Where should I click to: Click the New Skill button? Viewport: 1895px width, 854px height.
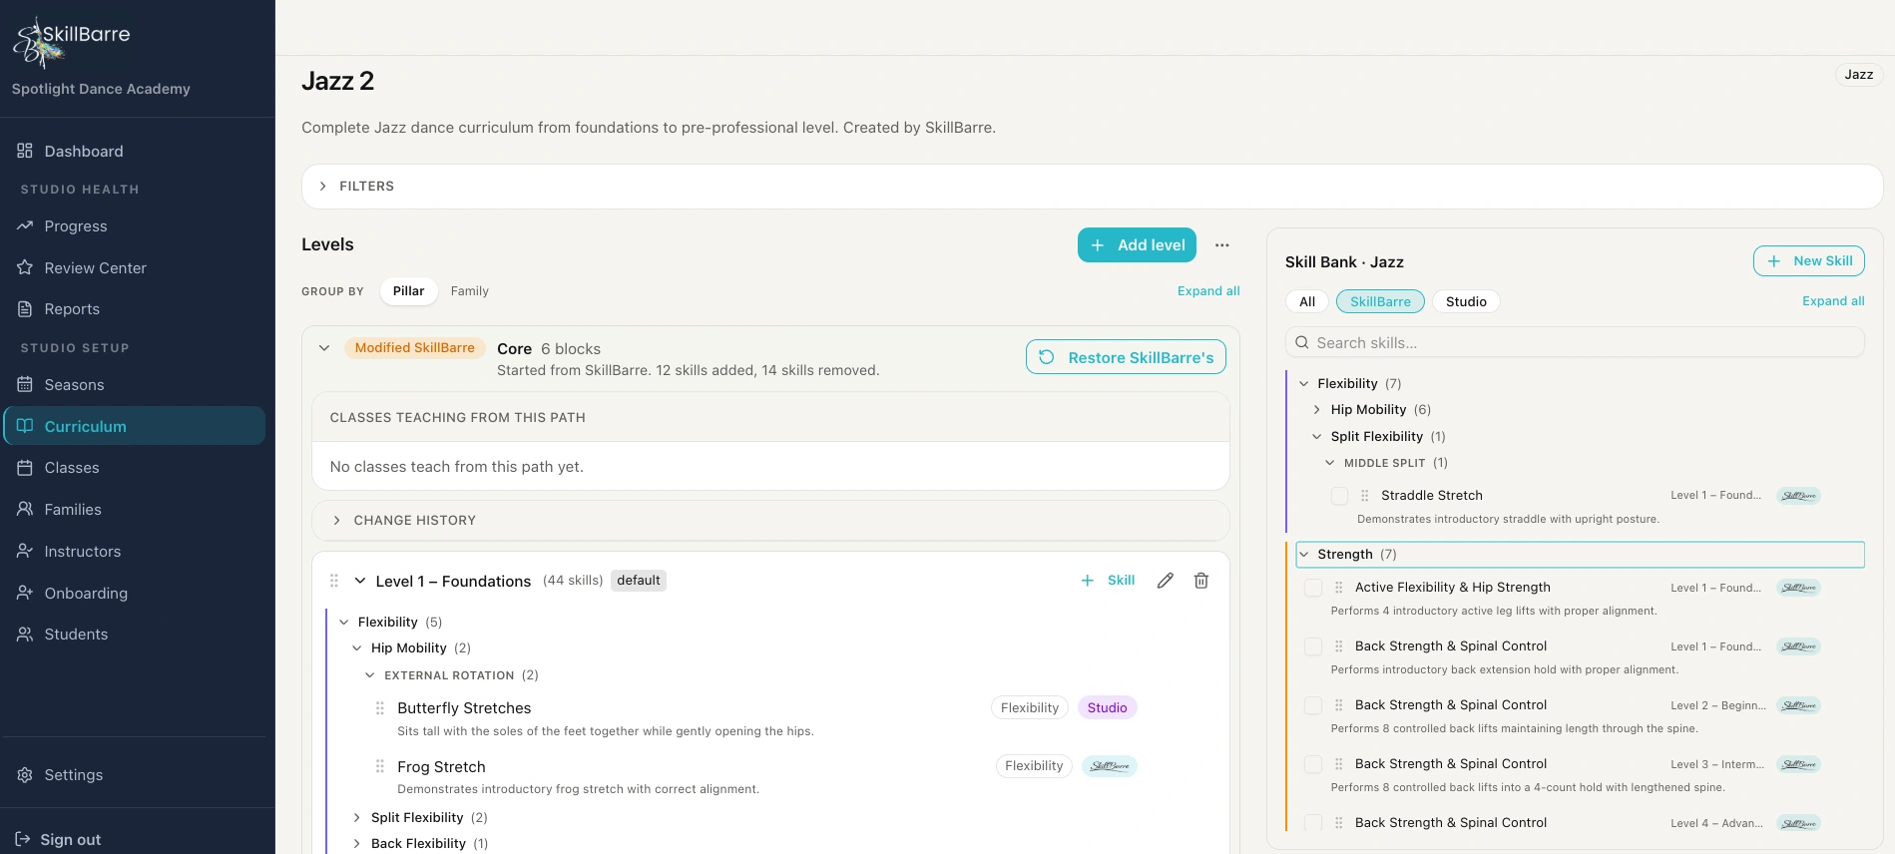click(x=1808, y=261)
